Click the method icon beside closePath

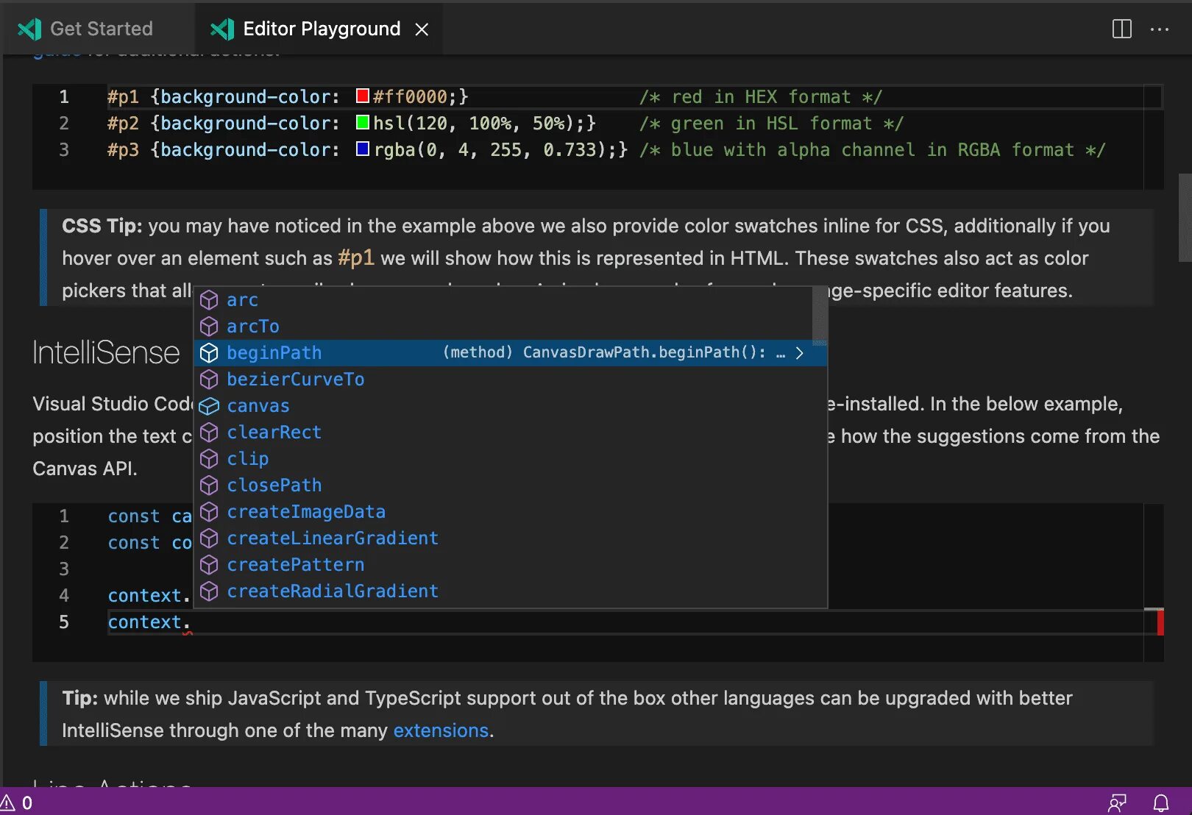pos(209,485)
